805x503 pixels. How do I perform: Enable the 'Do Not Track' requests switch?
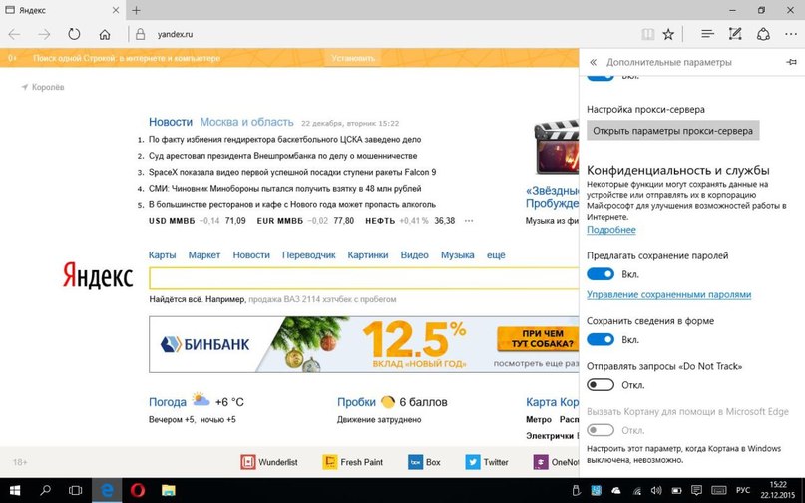(601, 385)
